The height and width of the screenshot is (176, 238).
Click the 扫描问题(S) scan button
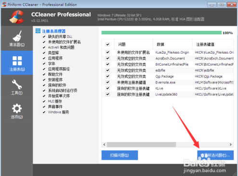point(119,155)
